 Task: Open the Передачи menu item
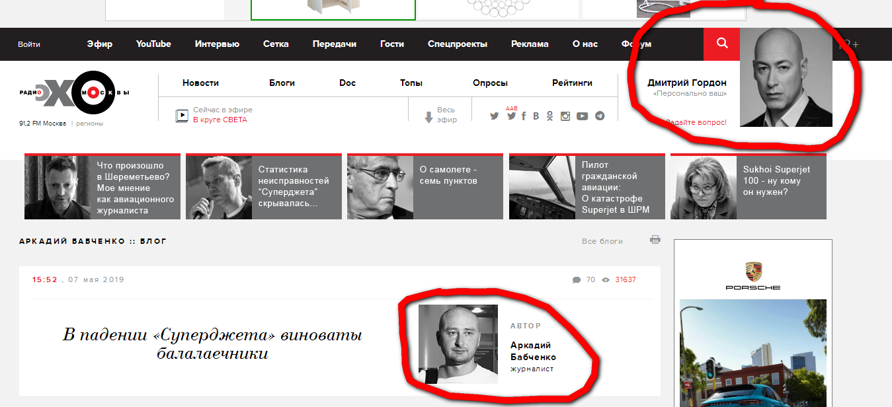pyautogui.click(x=335, y=44)
